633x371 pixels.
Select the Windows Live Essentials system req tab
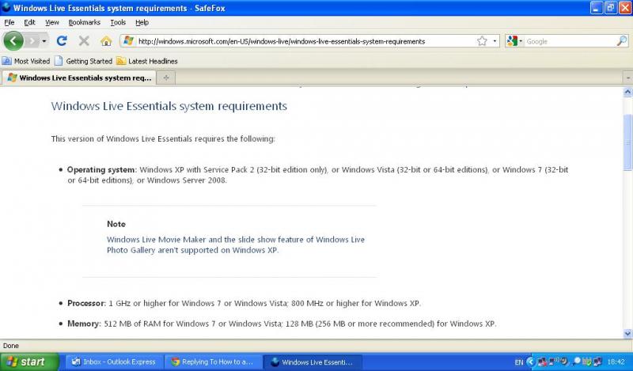click(79, 78)
